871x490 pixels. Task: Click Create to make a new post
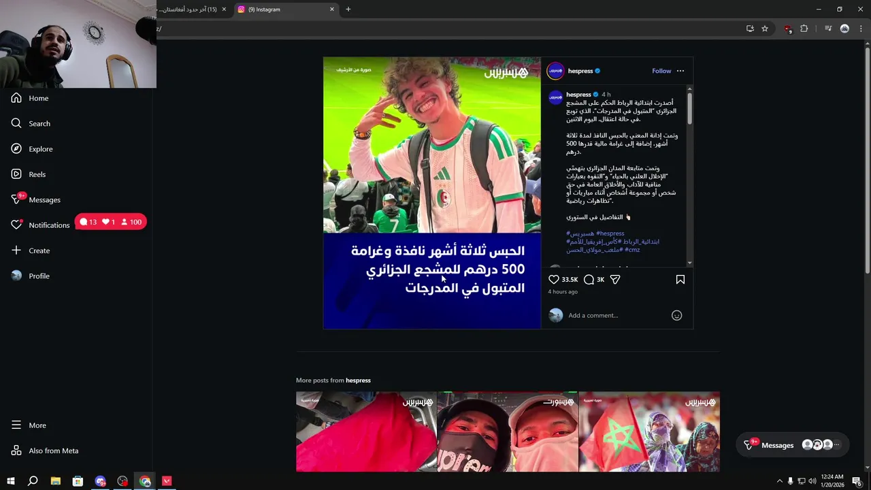(31, 250)
